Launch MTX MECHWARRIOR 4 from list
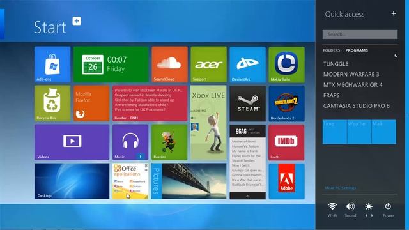Screen dimensions: 409x230 coord(353,85)
